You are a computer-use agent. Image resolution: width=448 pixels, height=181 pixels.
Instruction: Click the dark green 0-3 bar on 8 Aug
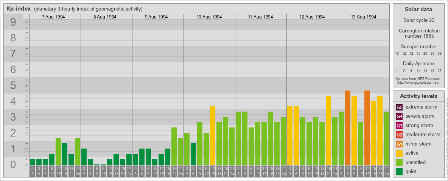coord(84,156)
